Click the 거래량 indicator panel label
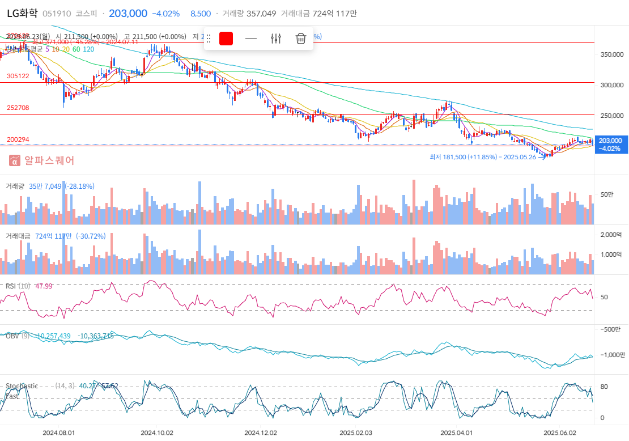Image resolution: width=629 pixels, height=441 pixels. (x=15, y=186)
